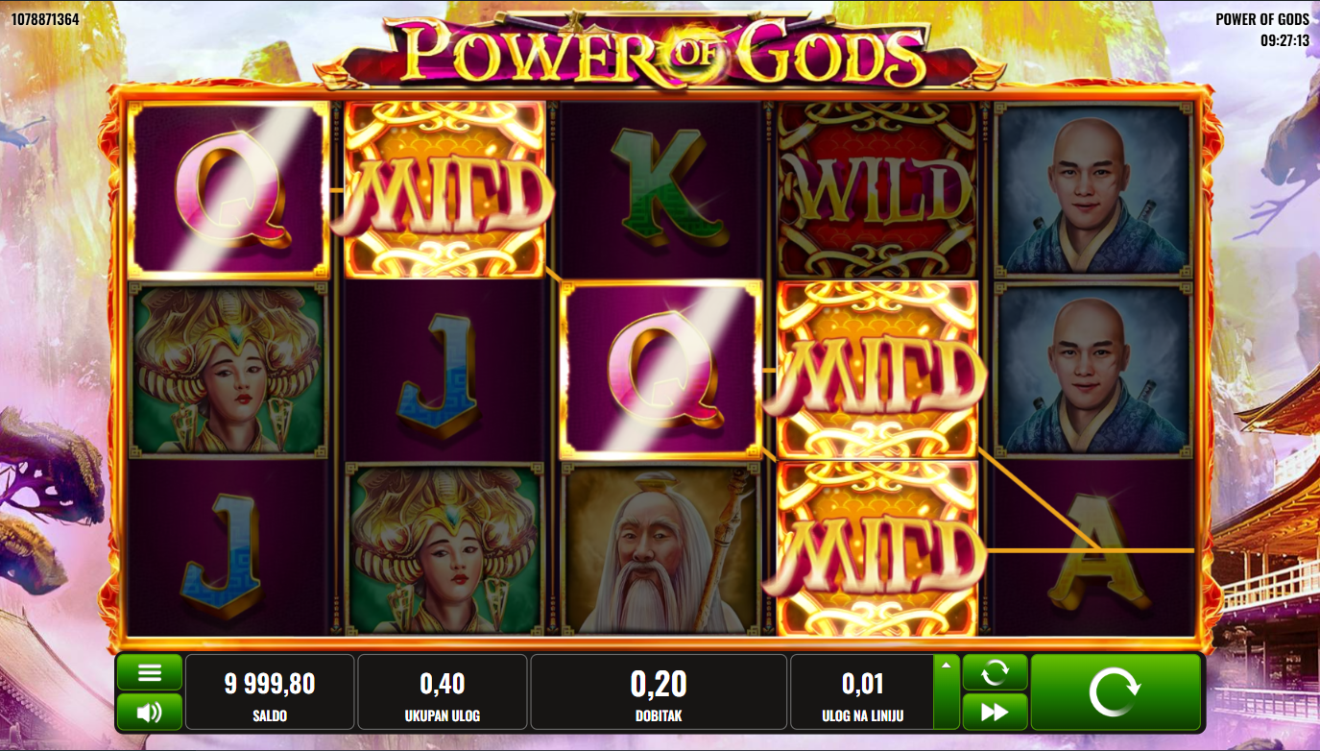Spin the reels with the large green button
The height and width of the screenshot is (751, 1320).
coord(1116,691)
